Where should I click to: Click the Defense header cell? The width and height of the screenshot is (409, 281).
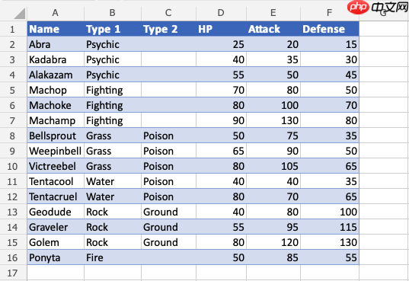[330, 29]
